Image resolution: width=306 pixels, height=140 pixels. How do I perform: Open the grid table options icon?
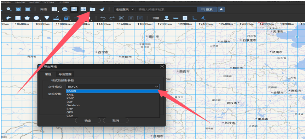coord(54,9)
